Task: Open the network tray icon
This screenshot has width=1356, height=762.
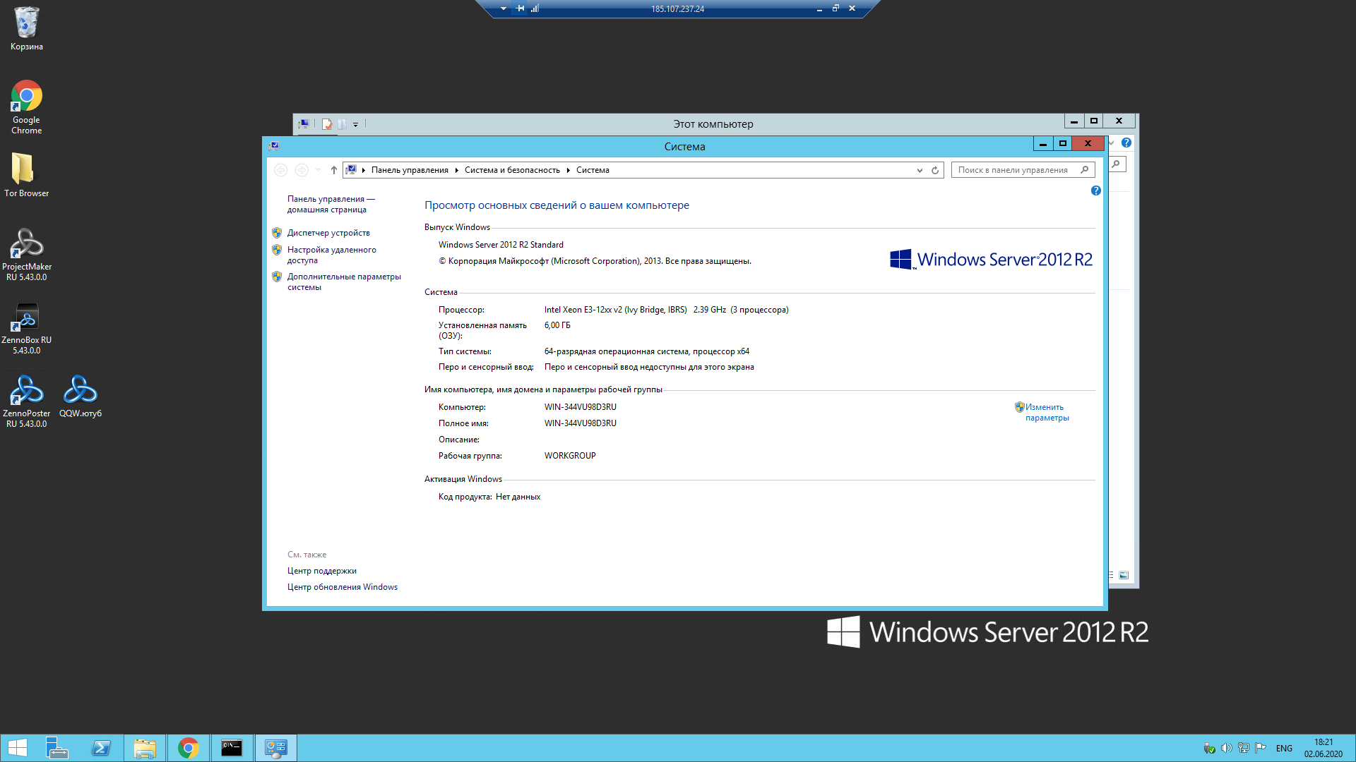Action: [x=1243, y=748]
